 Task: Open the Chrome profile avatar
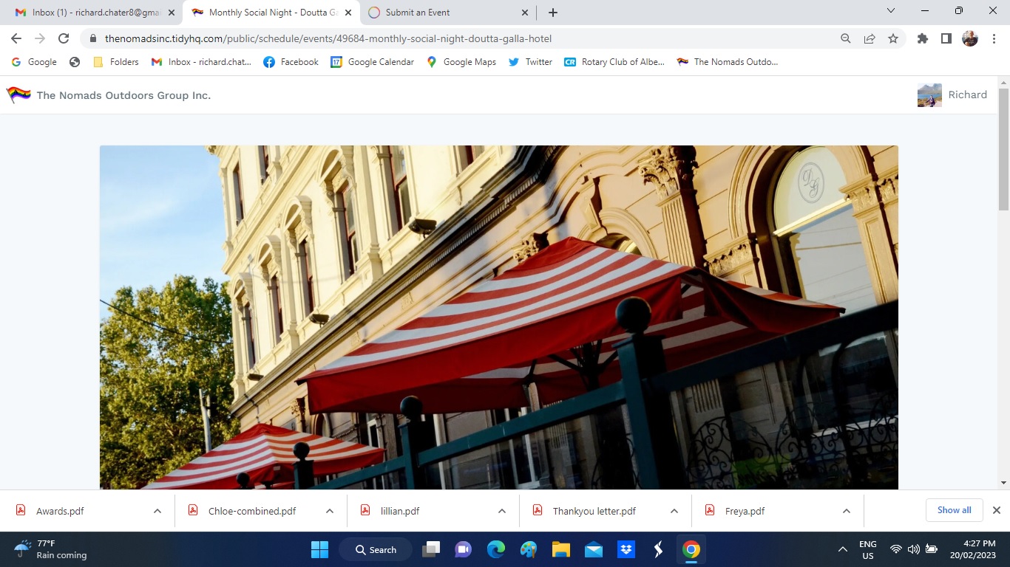[x=970, y=38]
